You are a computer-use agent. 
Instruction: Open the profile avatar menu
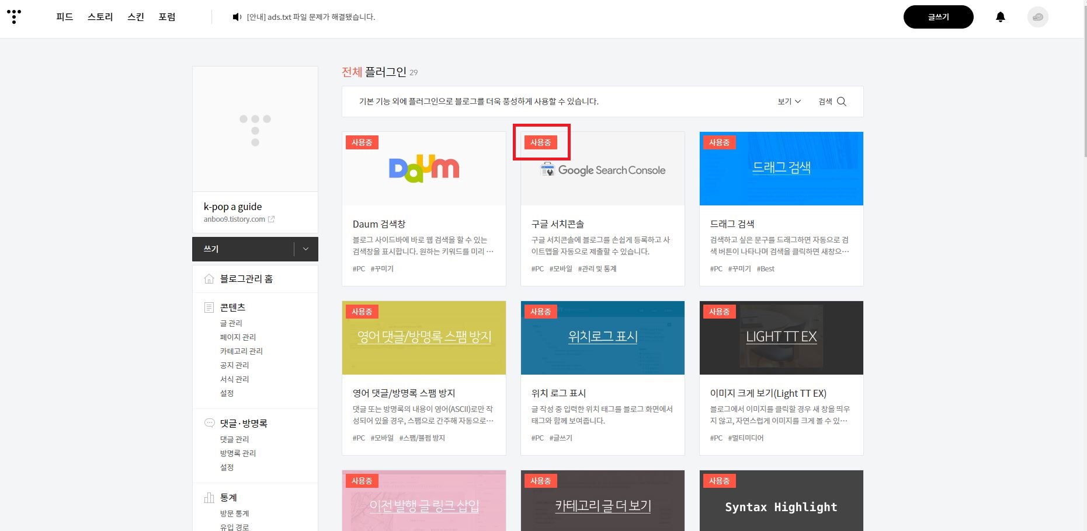coord(1038,17)
